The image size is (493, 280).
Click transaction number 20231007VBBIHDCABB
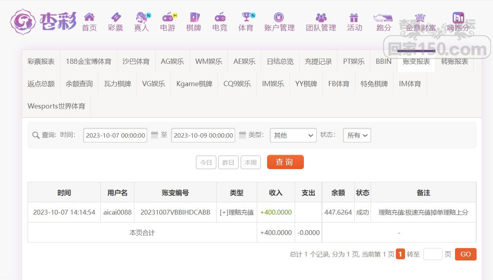175,212
